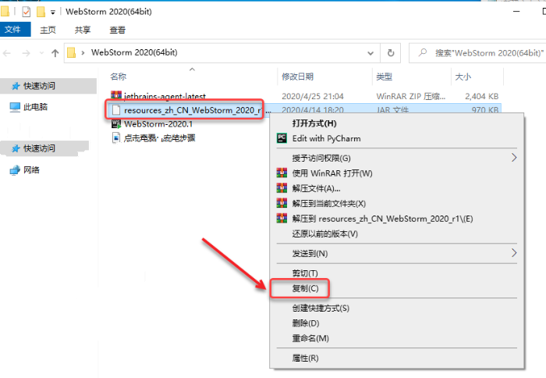
Task: Click the properties checkmark icon in title bar
Action: click(26, 12)
